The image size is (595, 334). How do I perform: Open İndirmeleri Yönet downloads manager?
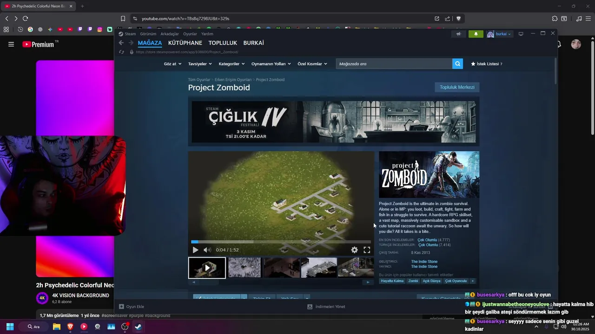pos(326,307)
